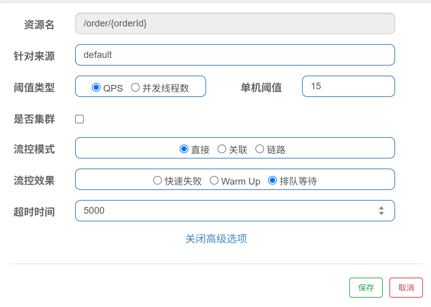Click the disabled 资源名 field /order/{orderId}
Screen dimensions: 431x307
tap(235, 23)
